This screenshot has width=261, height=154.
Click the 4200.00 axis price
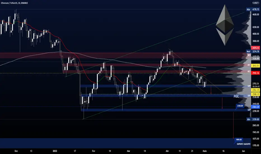click(x=256, y=27)
